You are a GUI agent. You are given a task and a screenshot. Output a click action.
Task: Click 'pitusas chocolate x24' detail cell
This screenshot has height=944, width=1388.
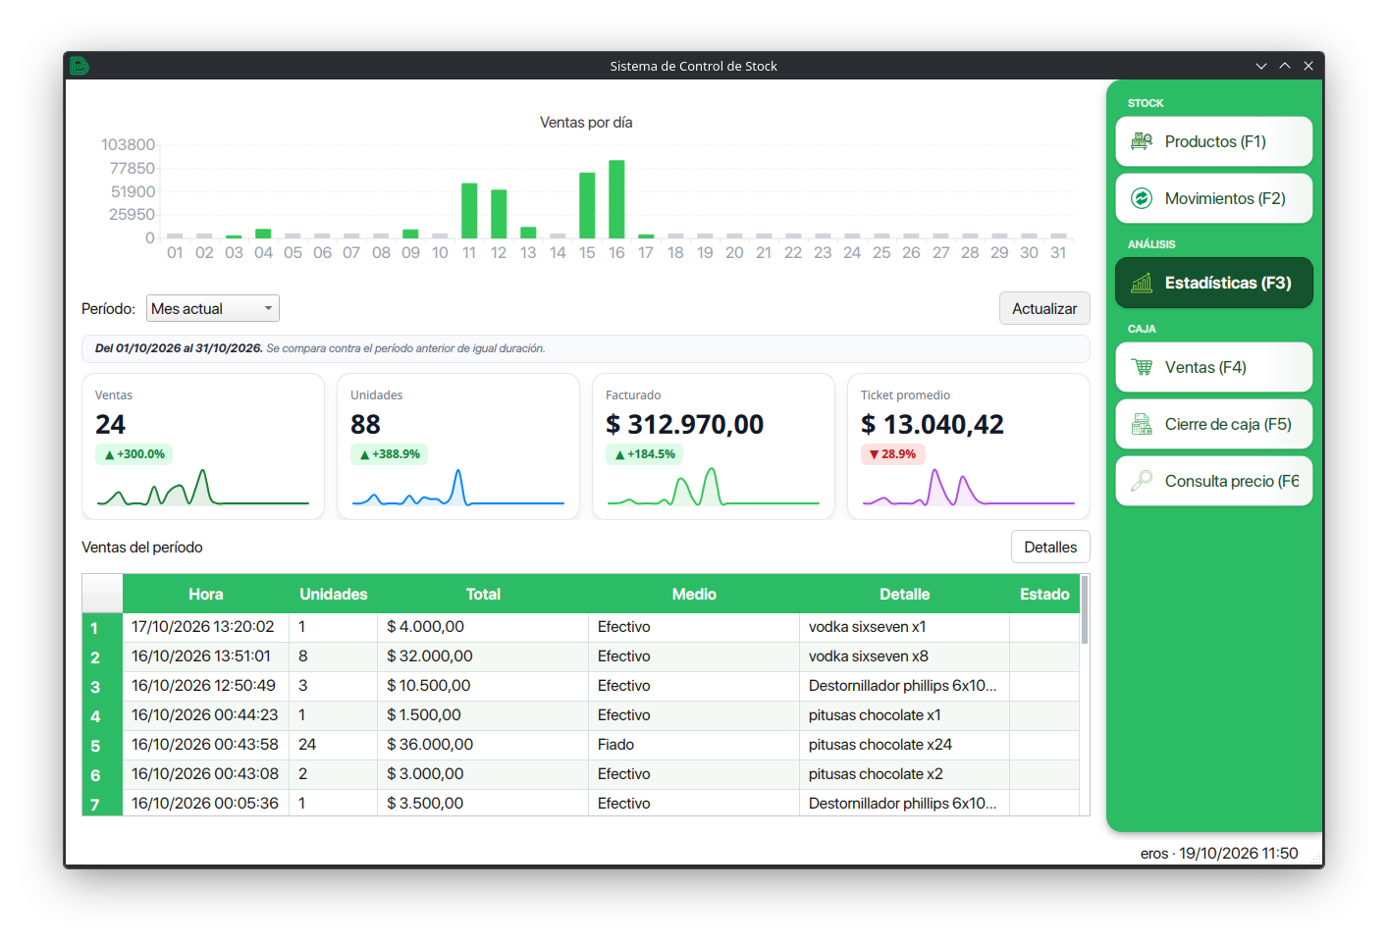(x=905, y=745)
